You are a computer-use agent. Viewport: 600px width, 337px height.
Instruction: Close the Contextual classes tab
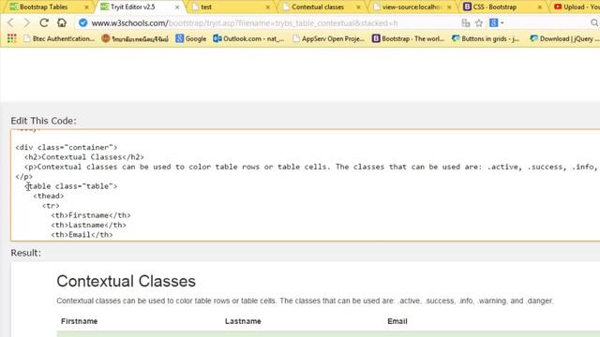click(x=358, y=7)
